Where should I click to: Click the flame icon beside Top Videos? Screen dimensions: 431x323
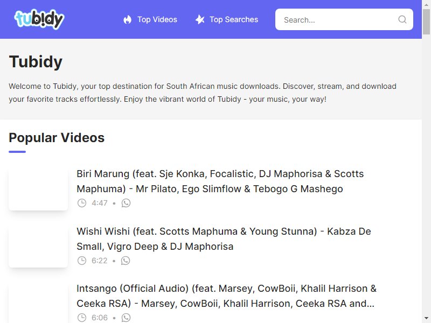pyautogui.click(x=127, y=19)
